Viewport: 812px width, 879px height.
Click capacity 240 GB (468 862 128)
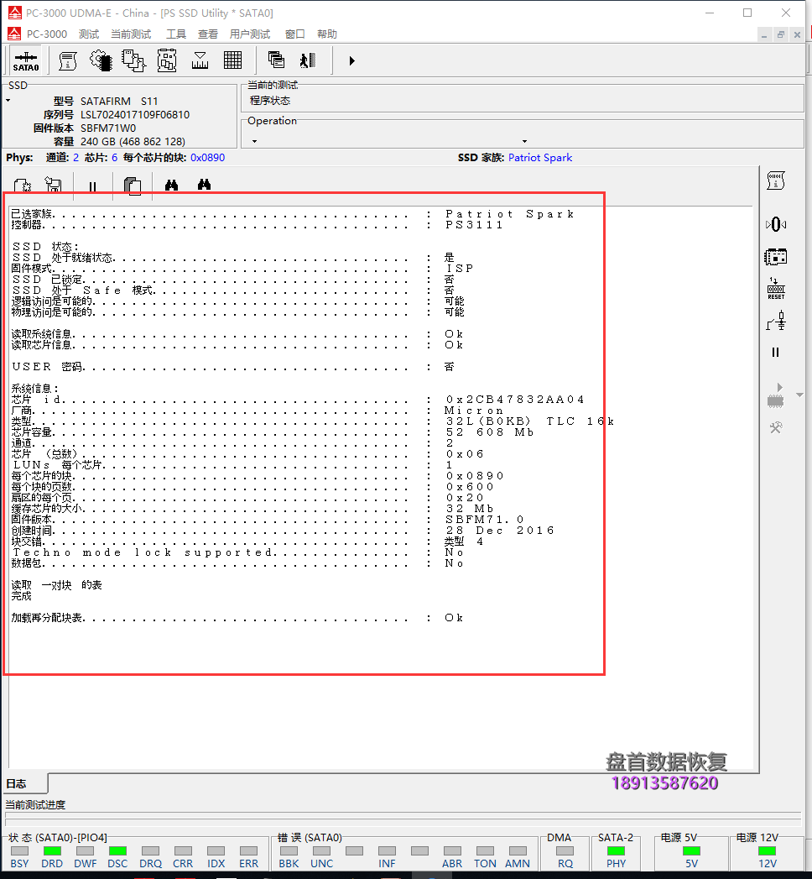coord(133,142)
